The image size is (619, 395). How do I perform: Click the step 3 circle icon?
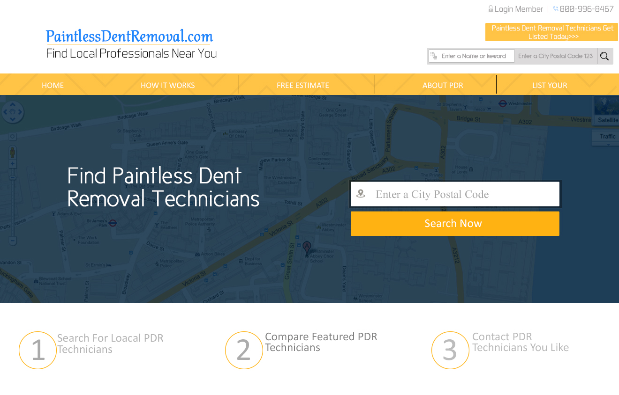click(x=450, y=350)
